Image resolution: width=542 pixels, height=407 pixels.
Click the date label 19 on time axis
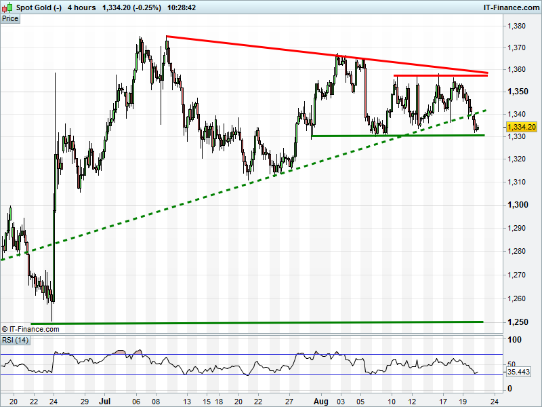463,402
